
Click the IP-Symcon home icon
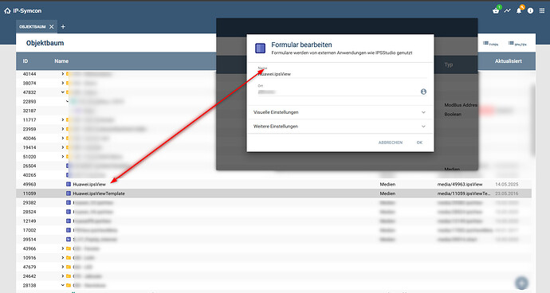click(x=7, y=11)
